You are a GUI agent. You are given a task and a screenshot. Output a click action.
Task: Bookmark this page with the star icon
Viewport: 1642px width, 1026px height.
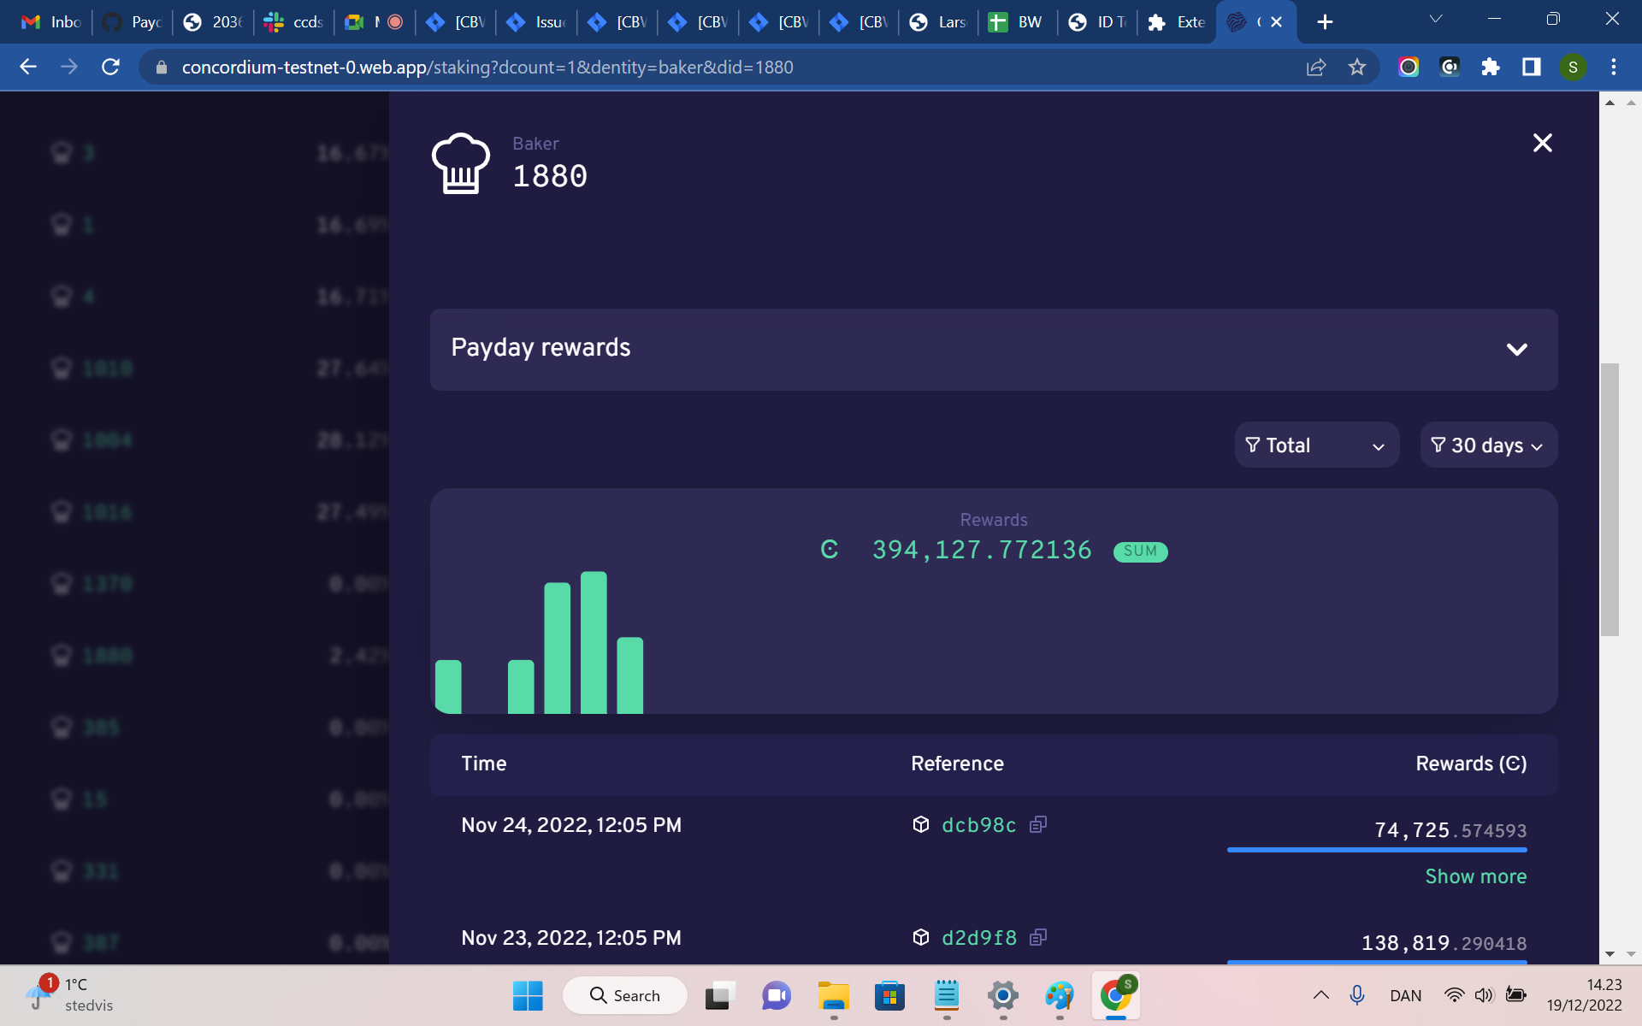[x=1357, y=67]
